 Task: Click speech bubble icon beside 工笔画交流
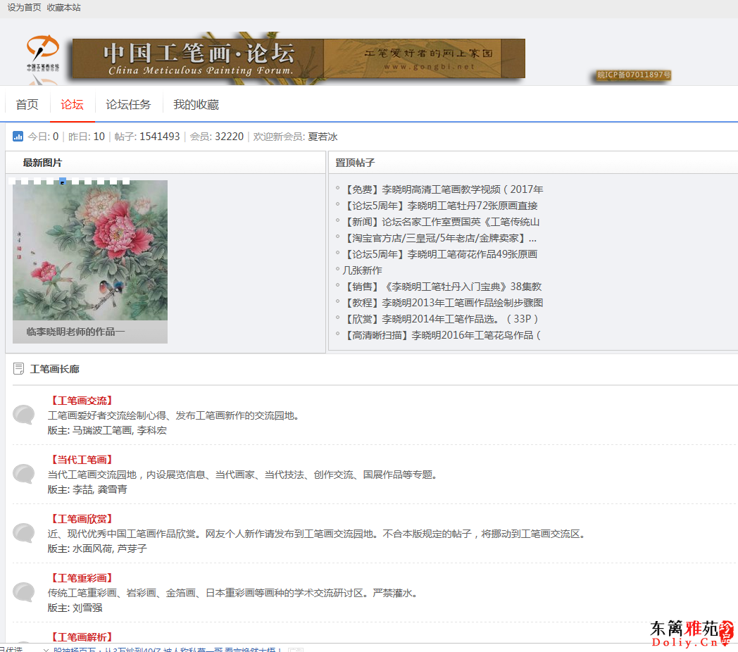[x=24, y=415]
